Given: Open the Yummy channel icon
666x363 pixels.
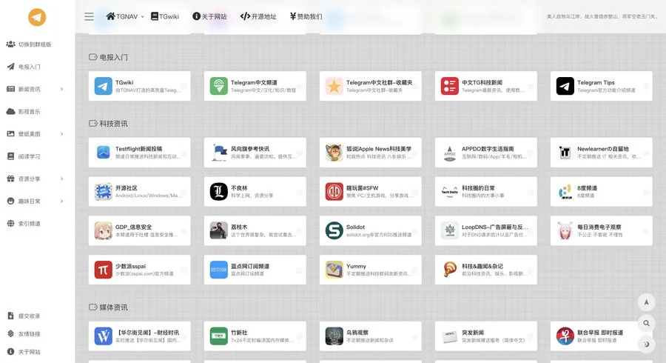Looking at the screenshot, I should point(334,270).
